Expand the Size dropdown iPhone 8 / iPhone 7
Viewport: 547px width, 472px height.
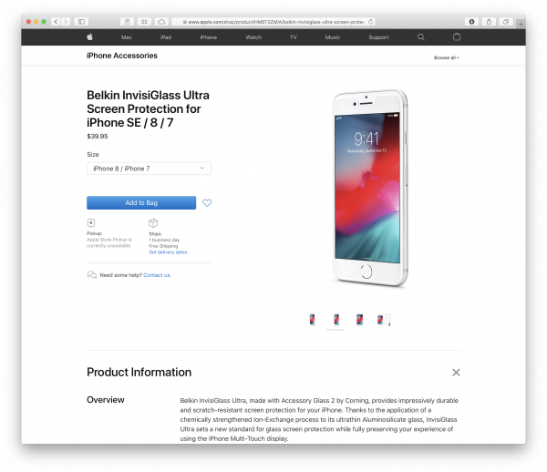[149, 169]
